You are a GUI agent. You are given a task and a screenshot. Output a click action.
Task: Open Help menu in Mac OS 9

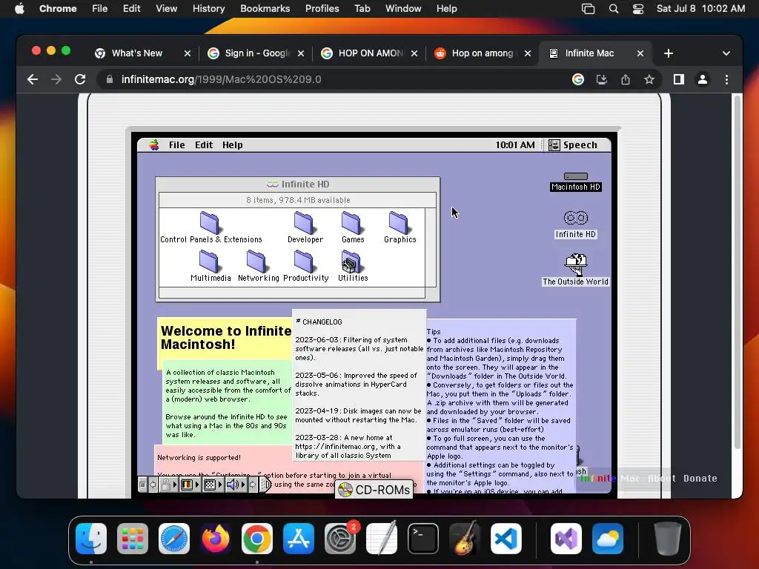[x=232, y=144]
